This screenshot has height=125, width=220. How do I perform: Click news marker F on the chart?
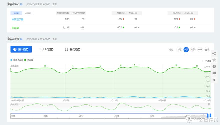point(135,65)
